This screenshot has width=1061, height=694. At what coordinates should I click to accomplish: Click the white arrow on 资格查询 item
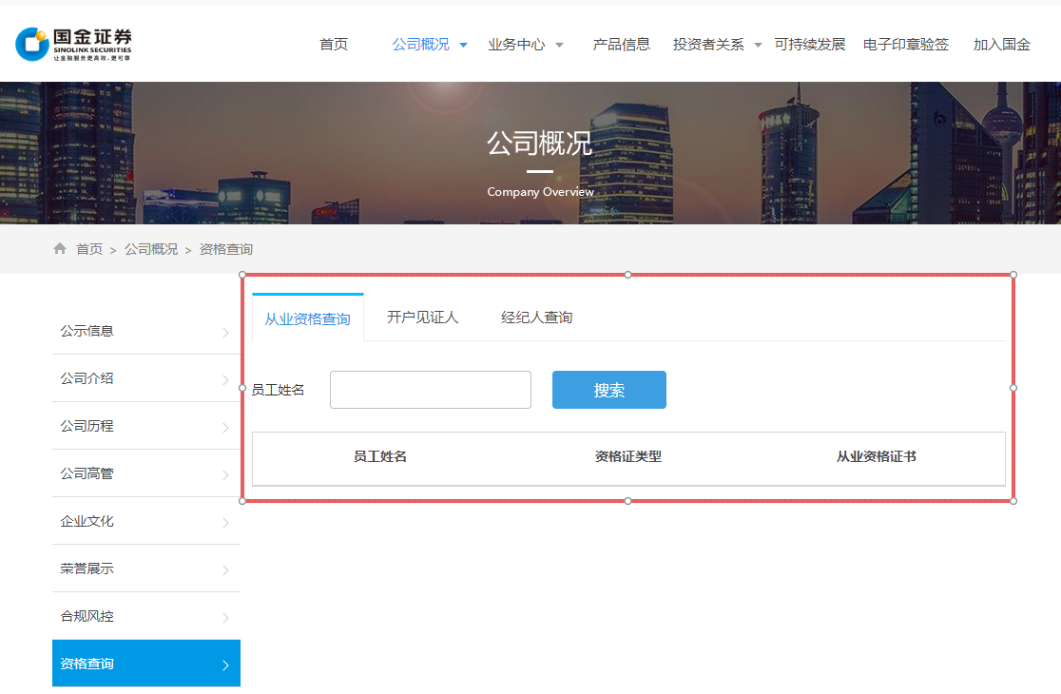coord(226,663)
